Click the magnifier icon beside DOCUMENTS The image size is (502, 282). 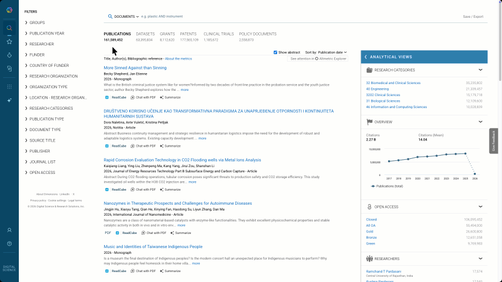[x=110, y=17]
